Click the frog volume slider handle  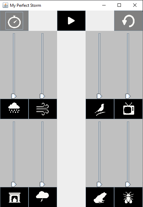click(x=100, y=184)
